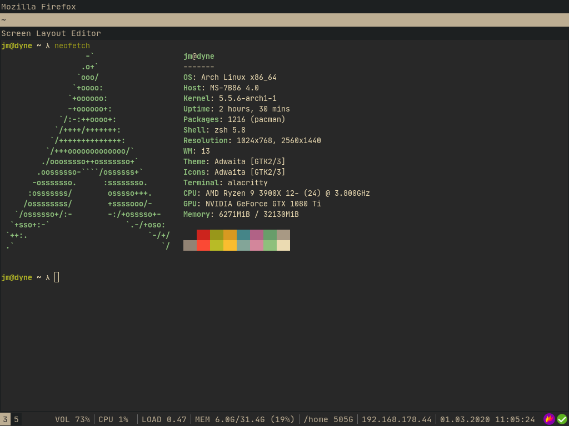Screen dimensions: 569x426
Task: Click the 'Terminal: alacritty' line
Action: (226, 182)
